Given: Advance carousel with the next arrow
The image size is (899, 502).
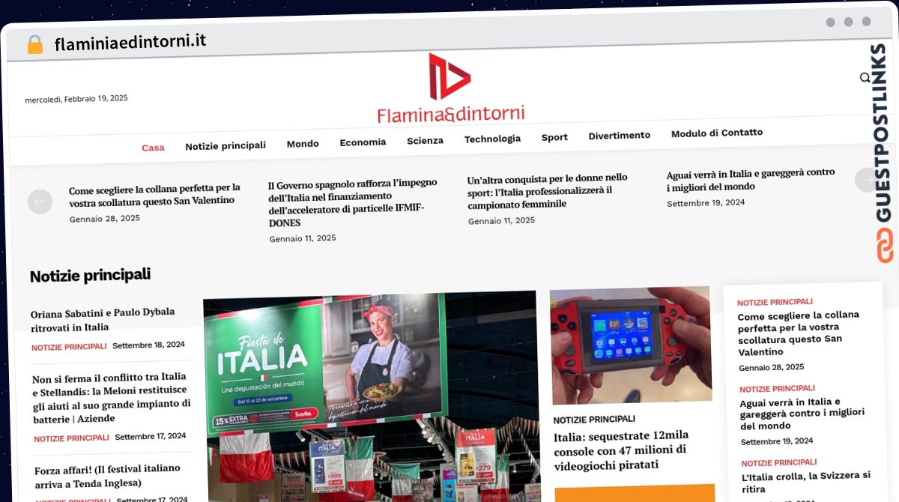Looking at the screenshot, I should (866, 180).
